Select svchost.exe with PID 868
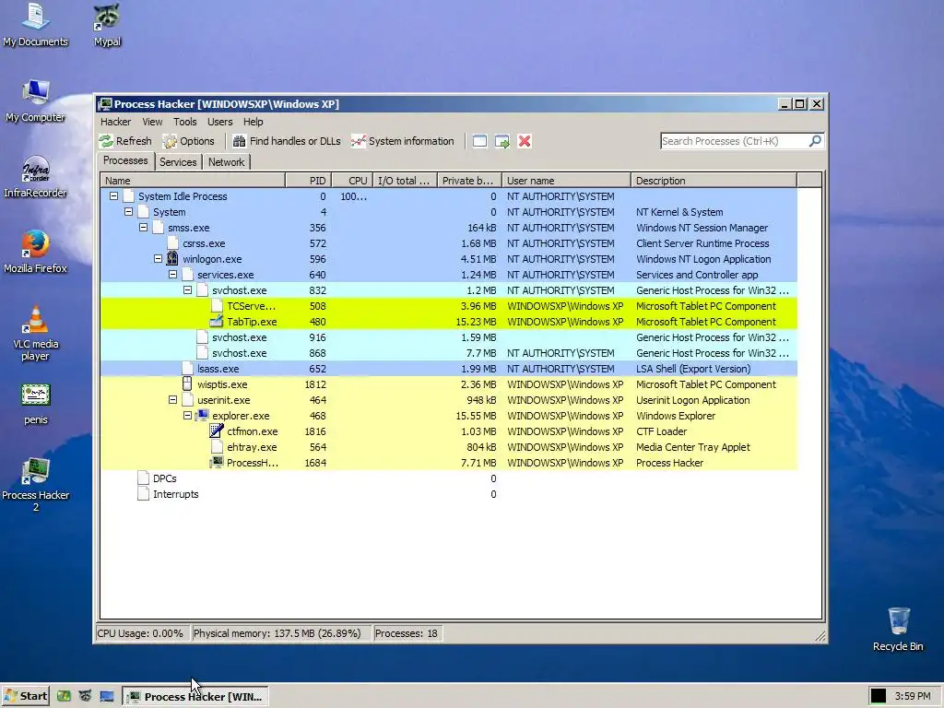Image resolution: width=944 pixels, height=708 pixels. click(x=449, y=353)
